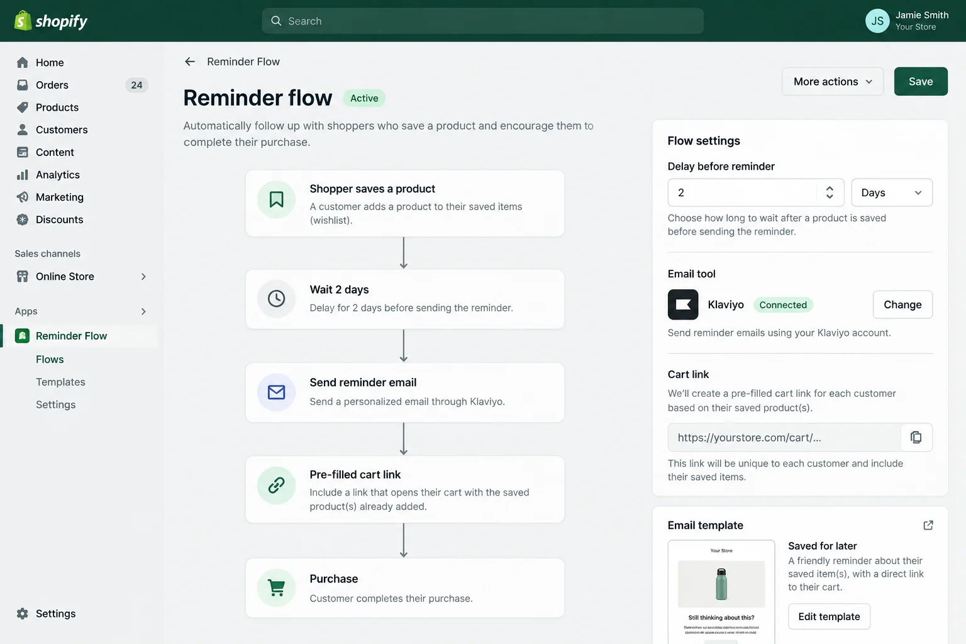Open the Days unit dropdown

(892, 192)
